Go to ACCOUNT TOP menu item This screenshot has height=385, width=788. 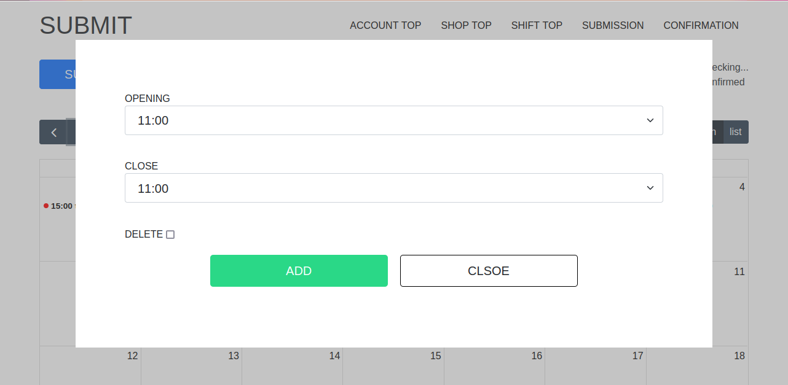[385, 25]
